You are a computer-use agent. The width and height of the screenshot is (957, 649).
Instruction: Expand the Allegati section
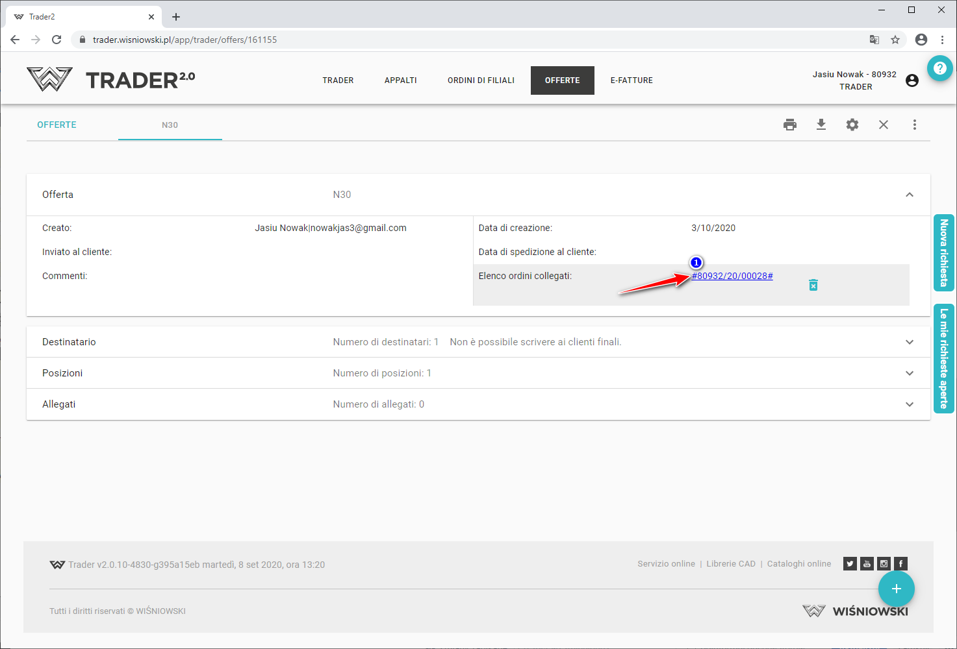[x=910, y=404]
